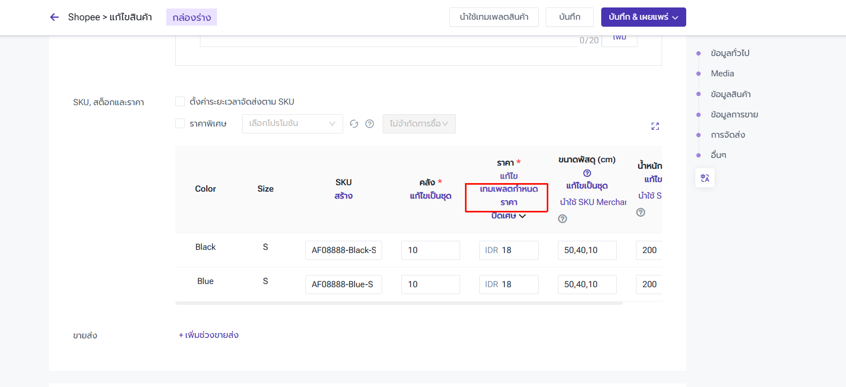Click the back arrow next to Shopee
This screenshot has height=387, width=846.
pos(54,17)
